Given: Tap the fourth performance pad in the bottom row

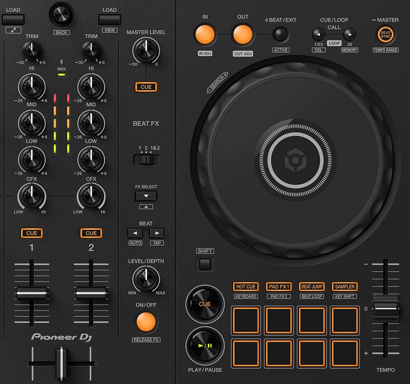Looking at the screenshot, I should (x=345, y=353).
